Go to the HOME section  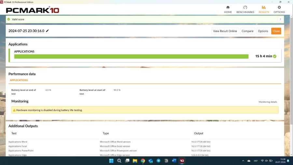[228, 9]
